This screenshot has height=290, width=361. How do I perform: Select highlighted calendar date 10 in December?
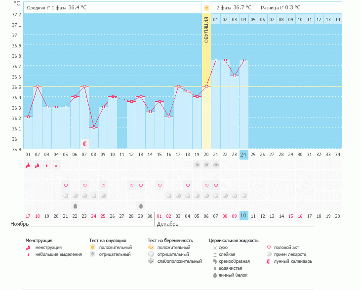coord(243,216)
